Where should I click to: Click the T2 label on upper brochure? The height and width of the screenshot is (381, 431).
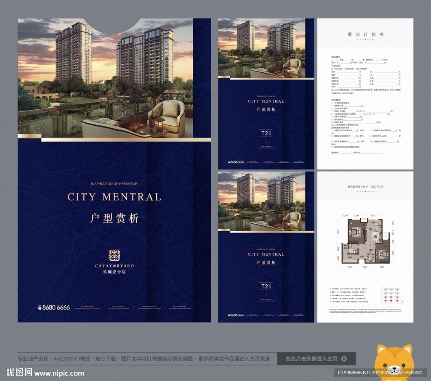[x=265, y=133]
